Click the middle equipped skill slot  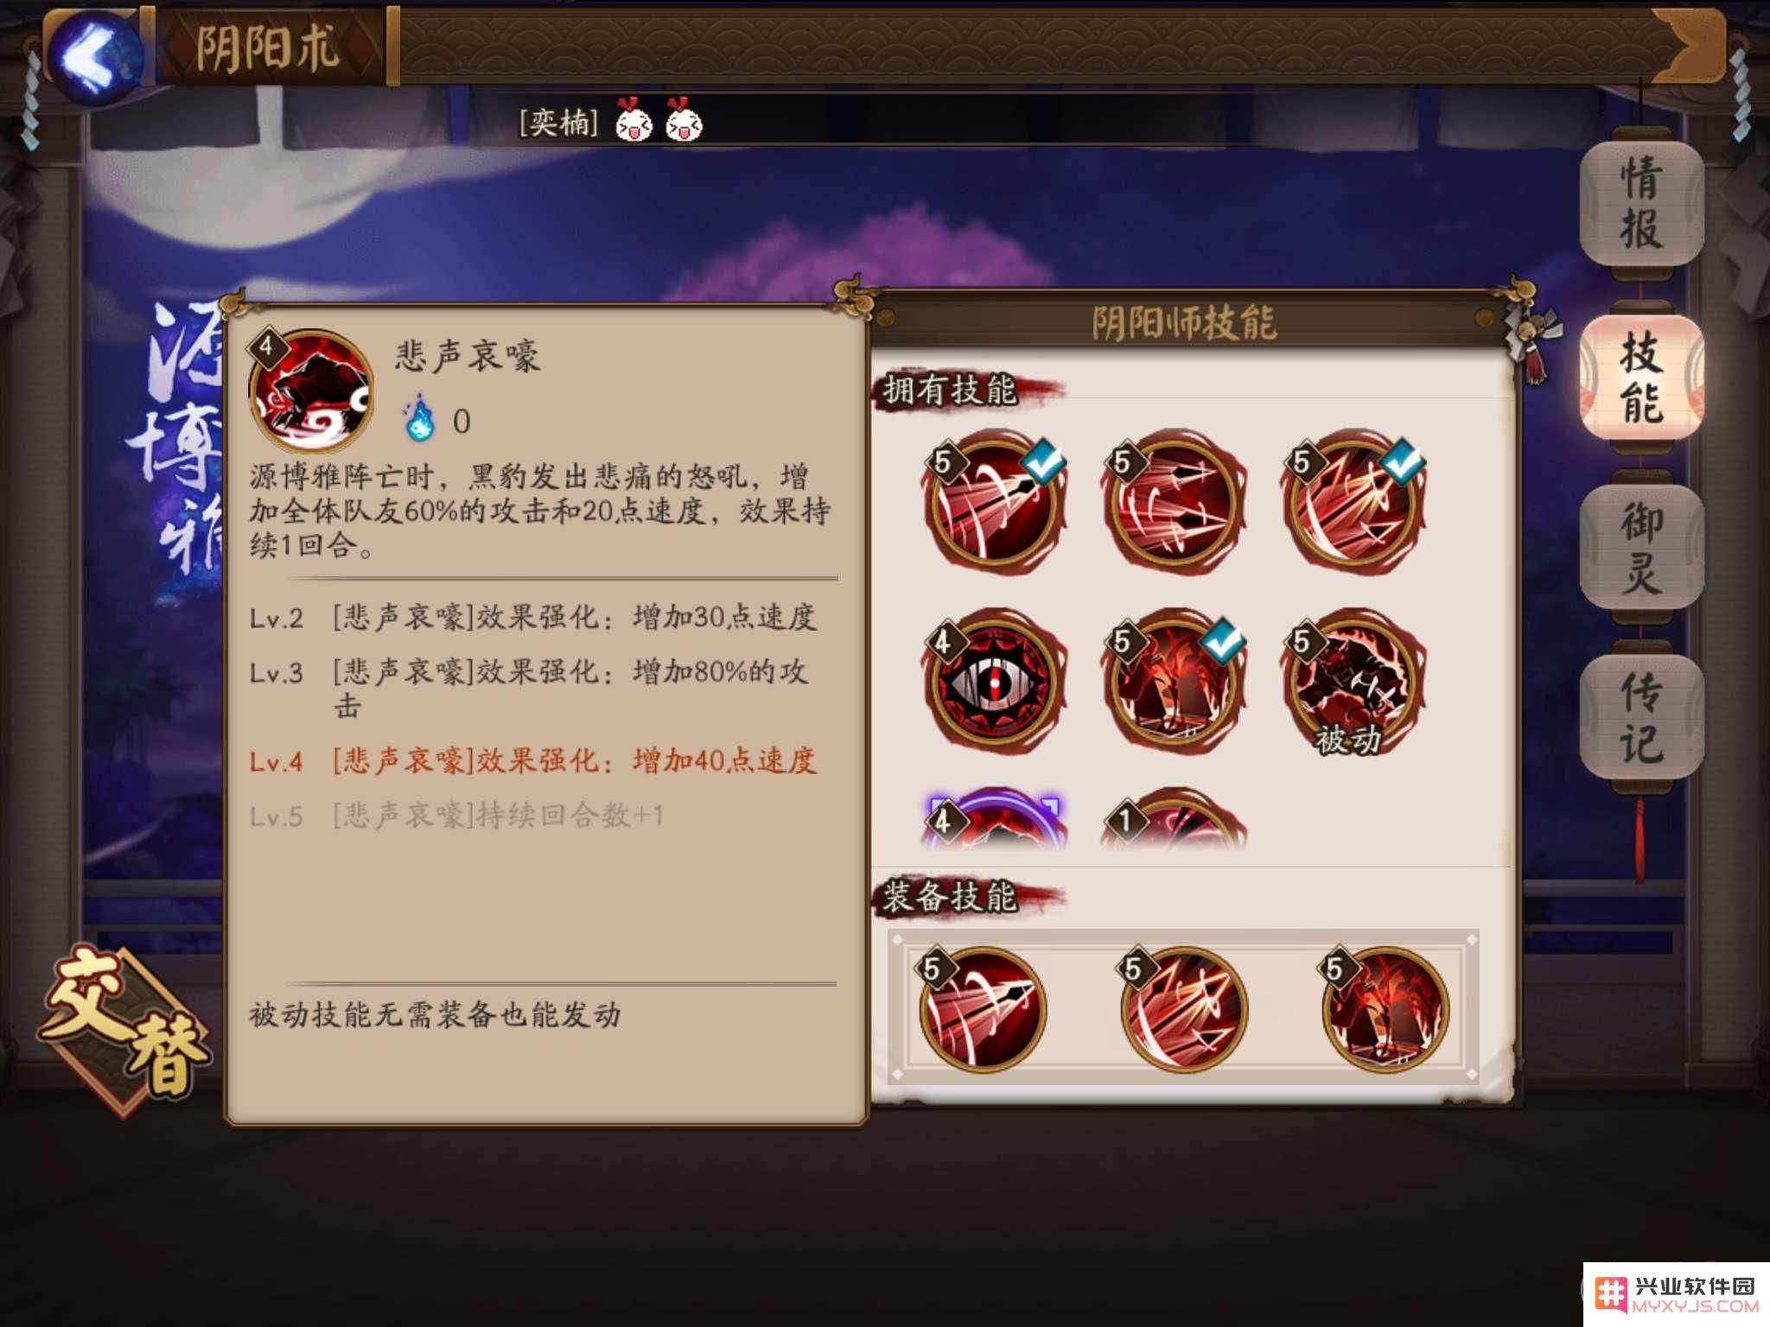(1184, 1008)
